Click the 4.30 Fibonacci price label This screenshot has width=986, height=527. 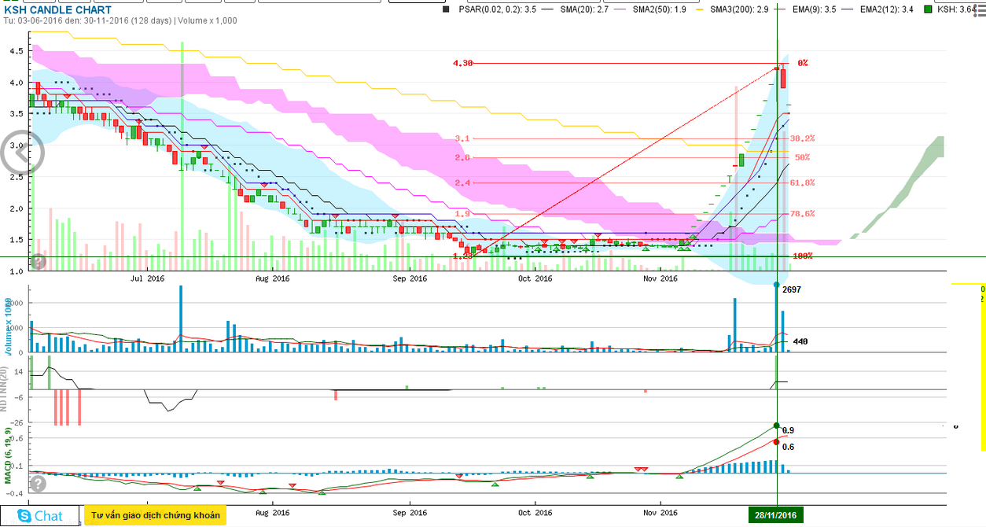462,63
